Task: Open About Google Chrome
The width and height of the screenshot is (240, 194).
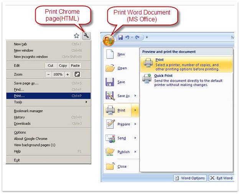Action: [48, 139]
